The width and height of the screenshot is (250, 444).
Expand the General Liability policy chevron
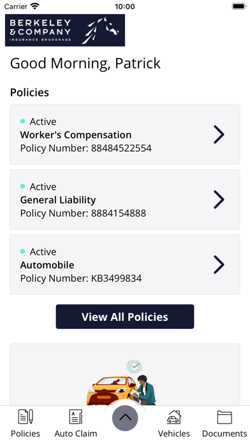click(x=219, y=200)
